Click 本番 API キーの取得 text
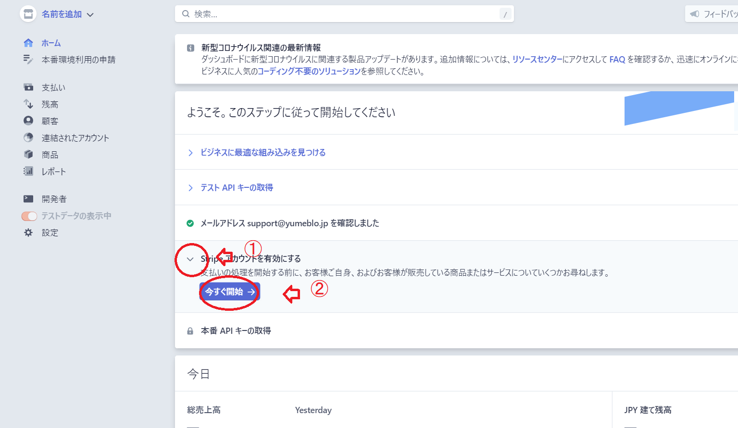The width and height of the screenshot is (738, 428). point(236,330)
